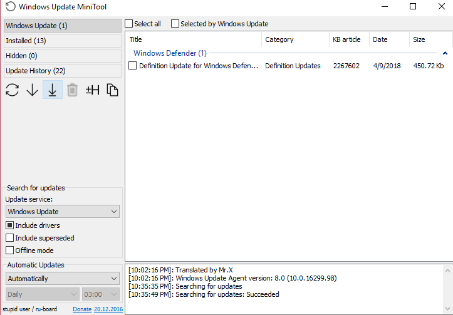Click the Hide updates ±H icon
This screenshot has height=315, width=453.
(93, 90)
